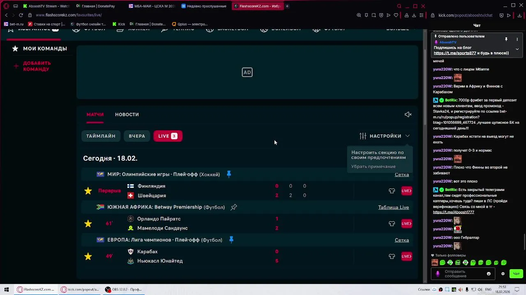The height and width of the screenshot is (295, 526).
Task: Open the Карабах team row
Action: [x=147, y=252]
